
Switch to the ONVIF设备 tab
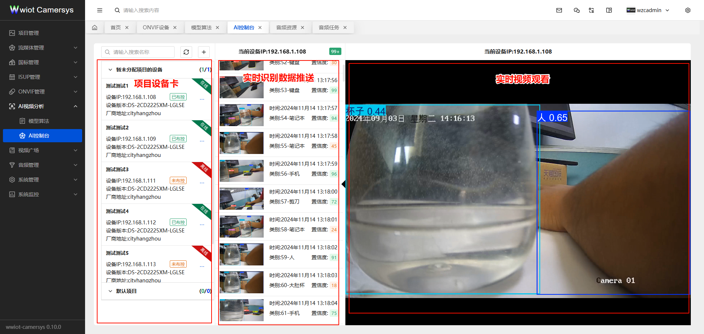156,27
